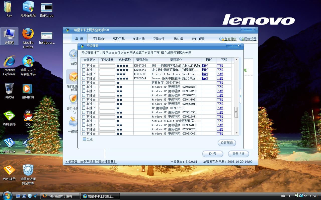Launch 迅雷 download manager

(x=28, y=145)
